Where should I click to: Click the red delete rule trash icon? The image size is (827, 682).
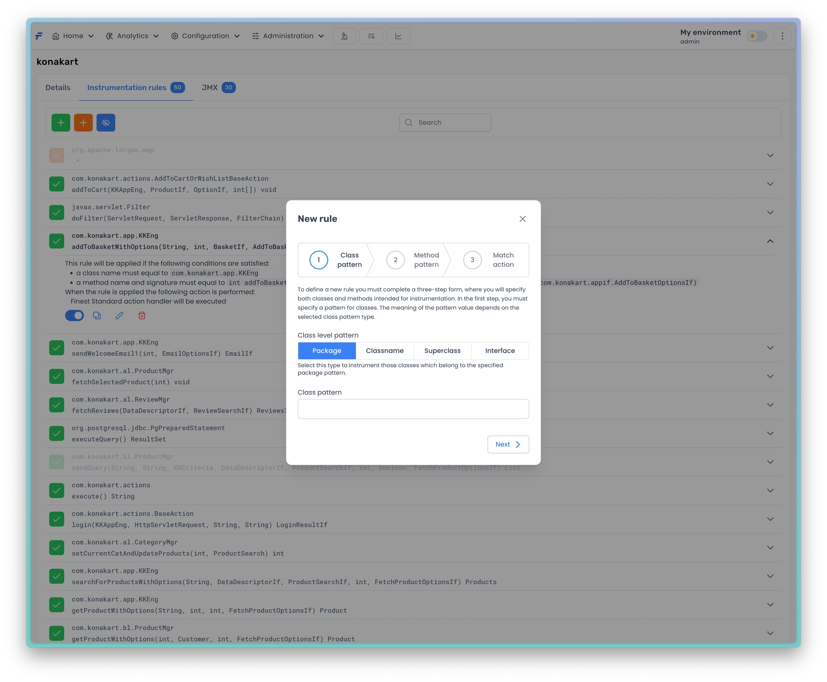pyautogui.click(x=142, y=315)
